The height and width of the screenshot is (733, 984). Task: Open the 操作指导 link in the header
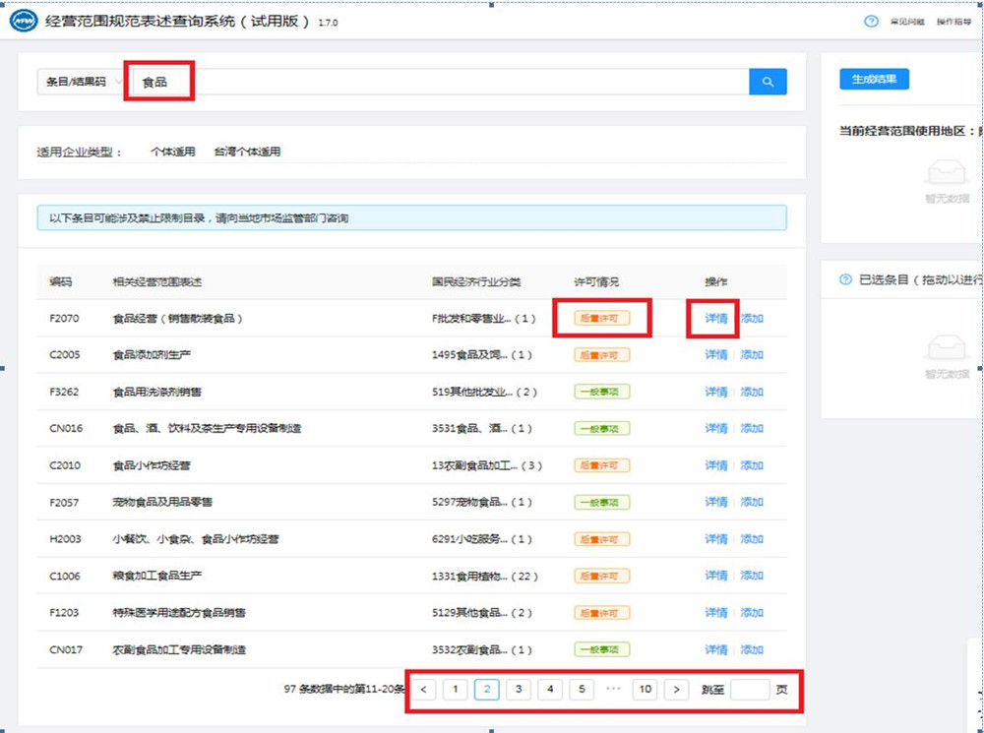[953, 22]
